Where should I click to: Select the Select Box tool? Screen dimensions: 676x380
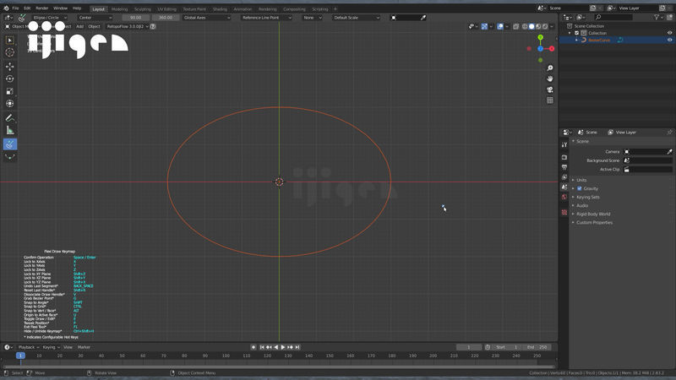pyautogui.click(x=10, y=40)
